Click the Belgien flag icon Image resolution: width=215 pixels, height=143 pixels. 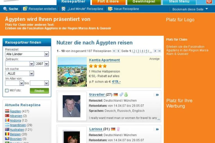[x=7, y=134]
